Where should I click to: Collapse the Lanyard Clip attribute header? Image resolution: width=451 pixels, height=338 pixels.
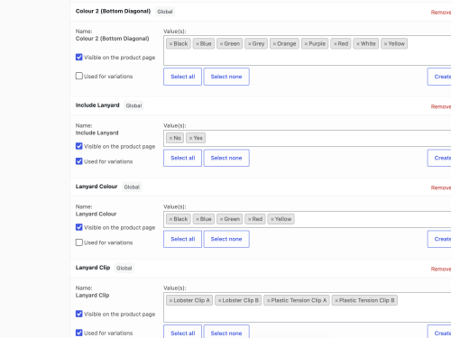[261, 268]
